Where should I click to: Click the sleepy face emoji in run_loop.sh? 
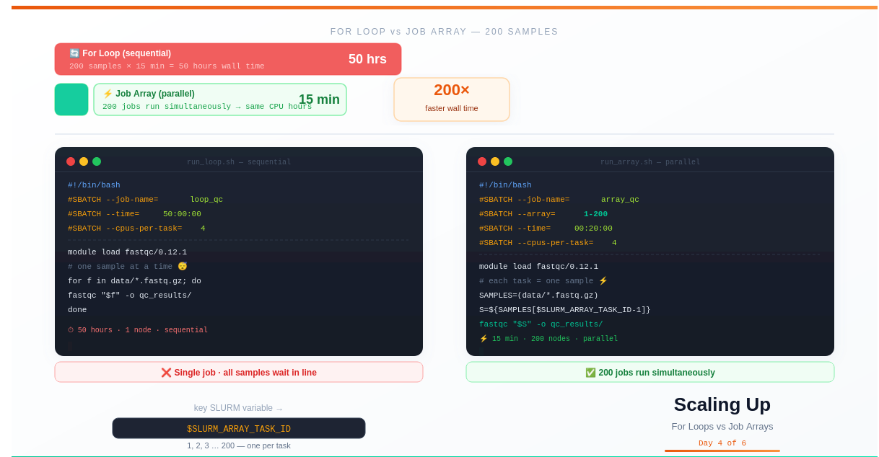[183, 267]
